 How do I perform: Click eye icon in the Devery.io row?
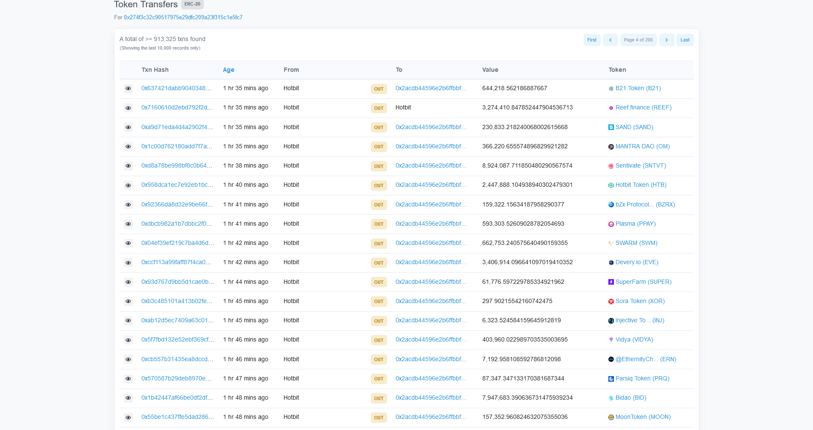(x=128, y=263)
